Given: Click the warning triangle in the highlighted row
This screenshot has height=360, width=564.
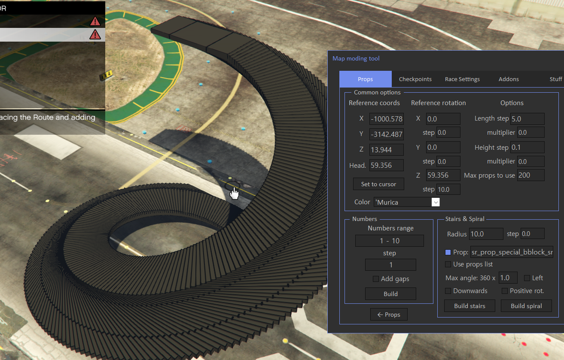Looking at the screenshot, I should tap(95, 35).
